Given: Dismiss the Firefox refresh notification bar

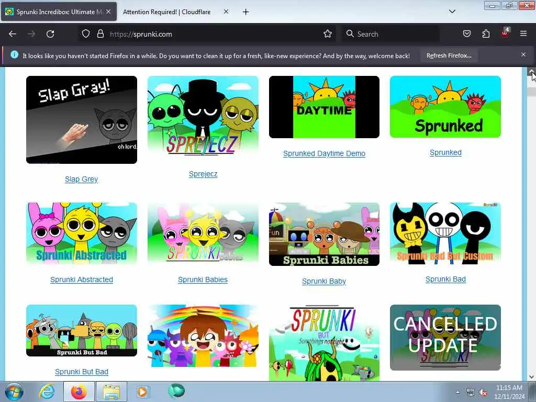Looking at the screenshot, I should pyautogui.click(x=523, y=54).
